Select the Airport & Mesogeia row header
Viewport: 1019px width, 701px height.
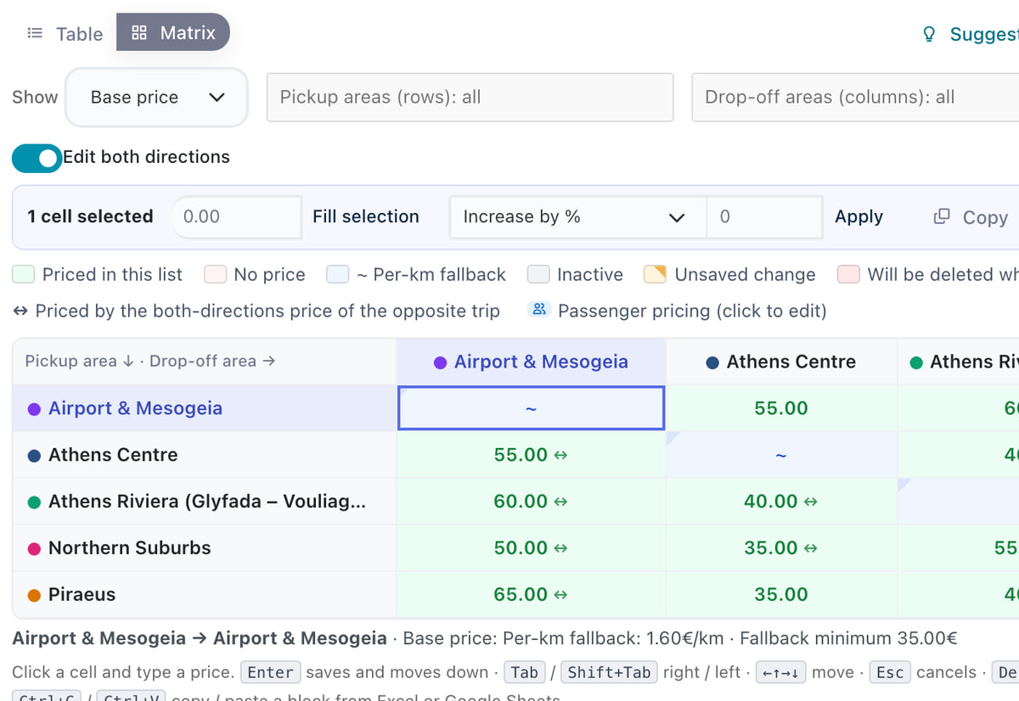pos(205,408)
